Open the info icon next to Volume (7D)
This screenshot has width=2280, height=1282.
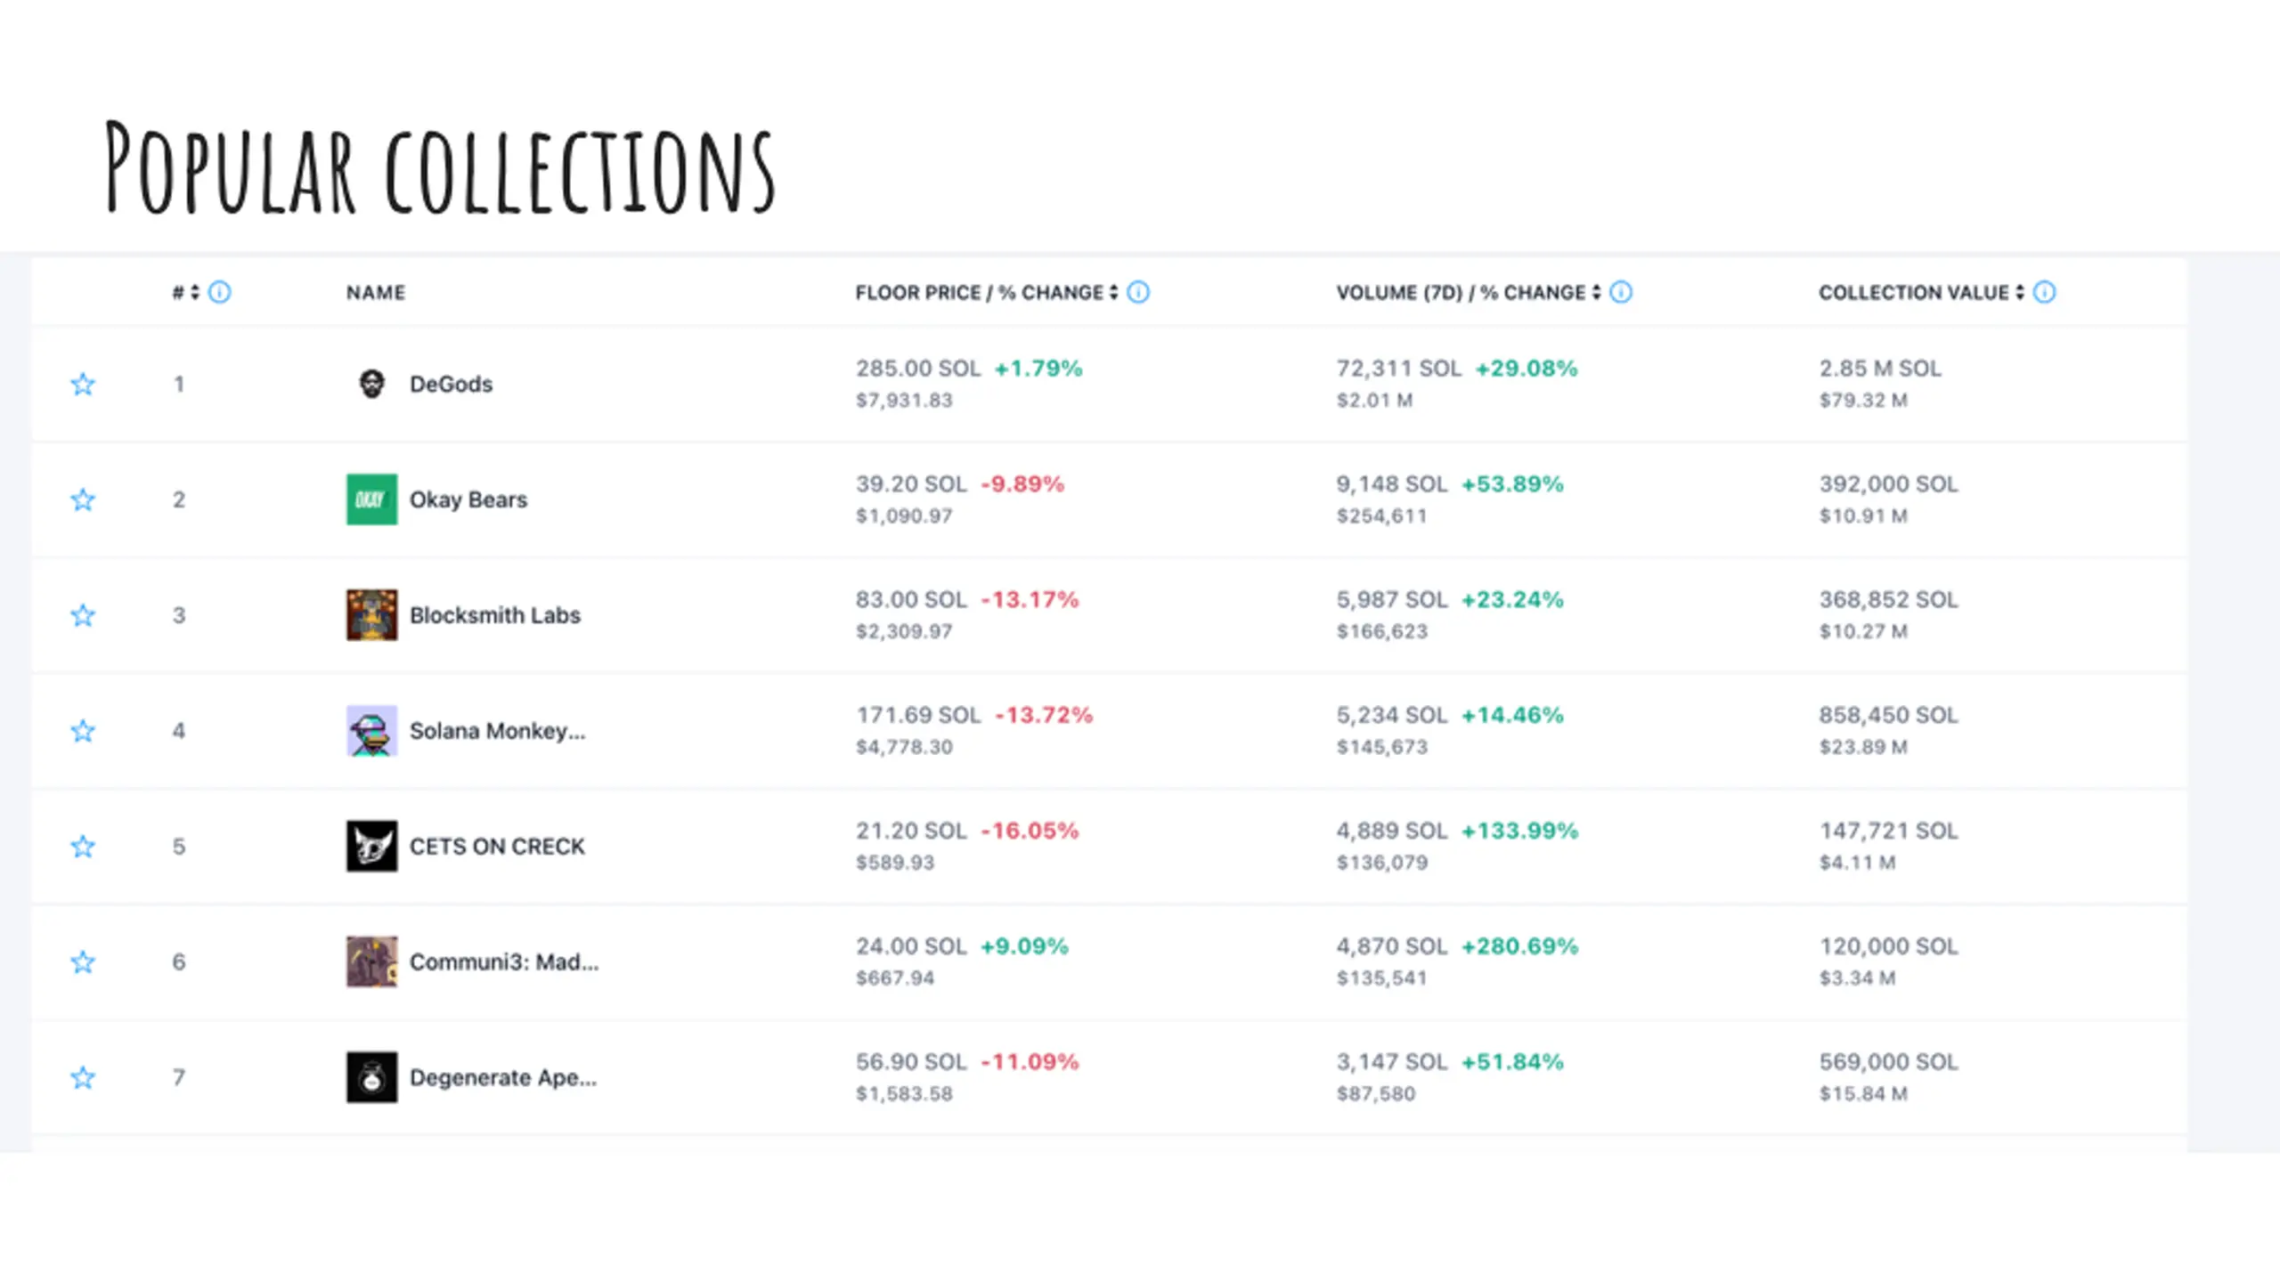pos(1621,292)
